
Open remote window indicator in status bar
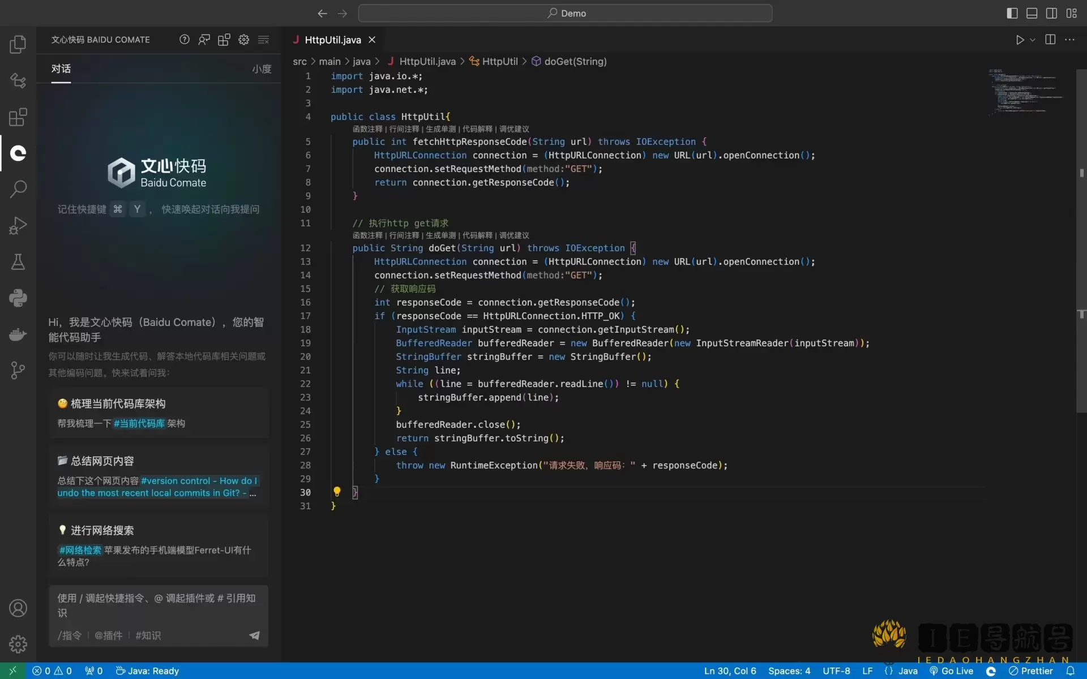click(x=12, y=671)
